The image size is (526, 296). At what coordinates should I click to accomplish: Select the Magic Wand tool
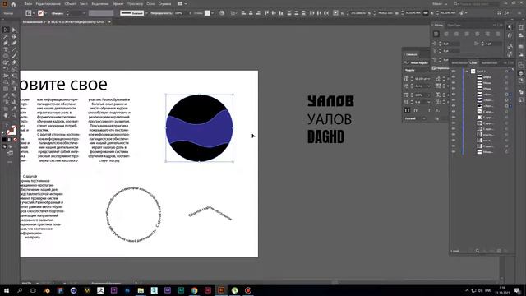tap(6, 36)
